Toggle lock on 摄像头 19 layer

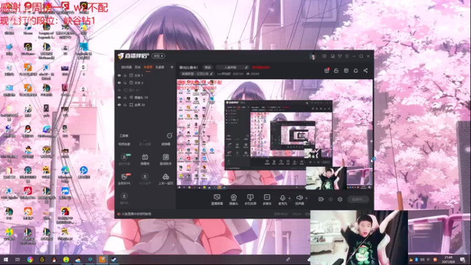(125, 97)
